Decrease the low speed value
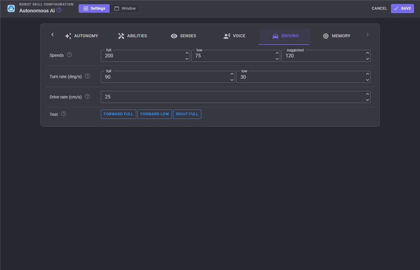The height and width of the screenshot is (270, 420). point(277,59)
